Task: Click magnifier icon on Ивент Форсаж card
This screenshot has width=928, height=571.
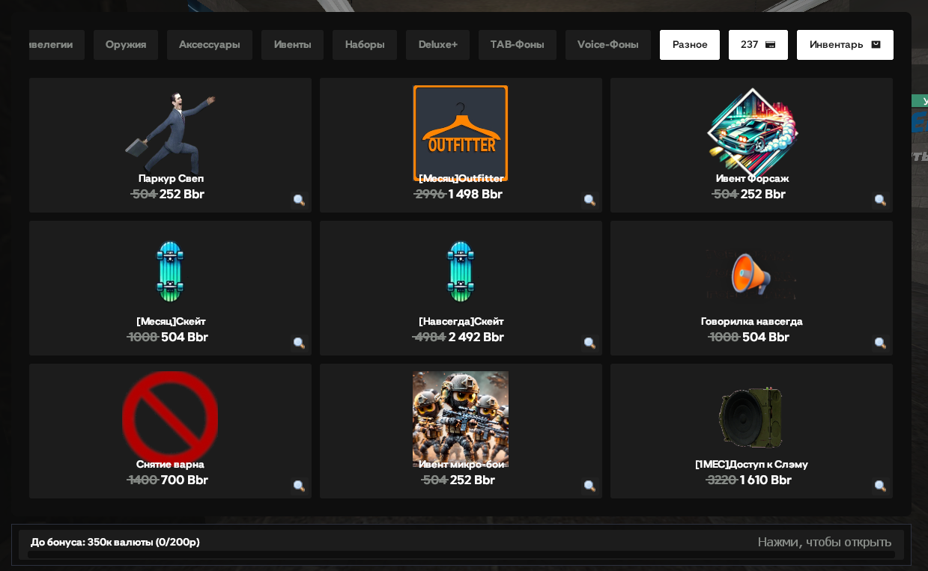Action: point(880,200)
